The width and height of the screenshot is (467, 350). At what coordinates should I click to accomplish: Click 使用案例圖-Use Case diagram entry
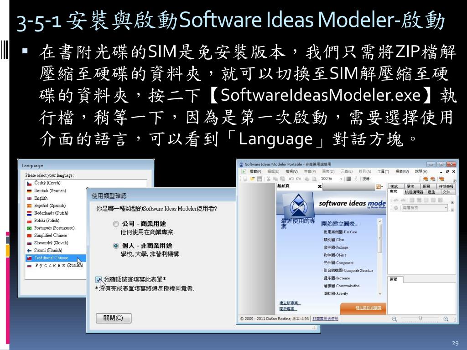[x=340, y=232]
